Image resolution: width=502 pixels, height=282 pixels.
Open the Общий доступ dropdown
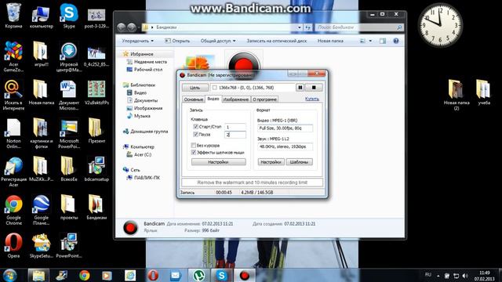pyautogui.click(x=218, y=41)
